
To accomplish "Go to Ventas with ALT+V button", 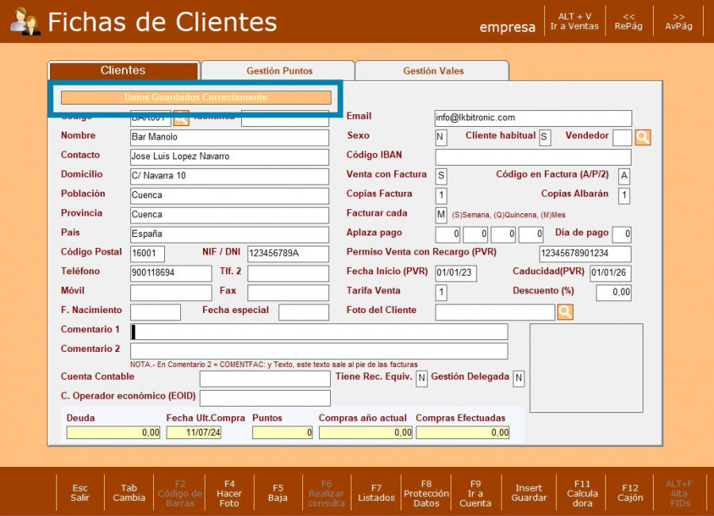I will (574, 21).
